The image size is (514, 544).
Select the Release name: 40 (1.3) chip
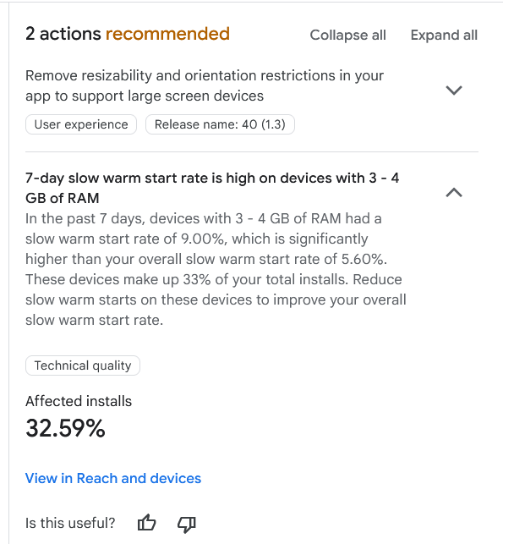pos(220,124)
